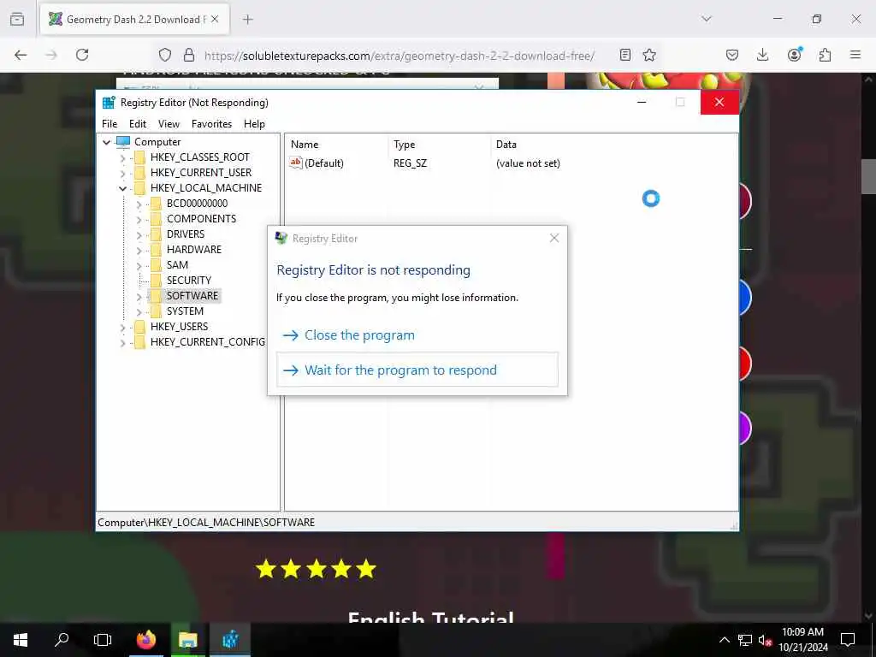Screen dimensions: 876x657
Task: Expand the HKEY_USERS node arrow
Action: 123,328
